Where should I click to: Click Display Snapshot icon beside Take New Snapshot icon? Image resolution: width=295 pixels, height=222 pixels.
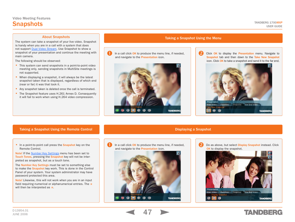point(214,111)
